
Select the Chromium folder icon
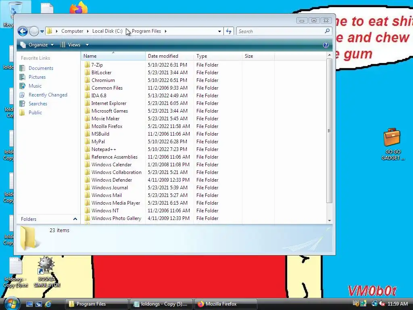click(88, 80)
